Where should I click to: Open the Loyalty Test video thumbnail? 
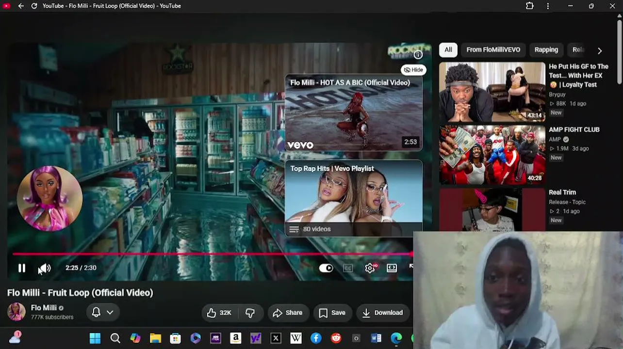[x=492, y=92]
